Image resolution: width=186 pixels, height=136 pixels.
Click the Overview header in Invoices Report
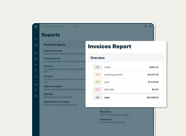[x=97, y=58]
